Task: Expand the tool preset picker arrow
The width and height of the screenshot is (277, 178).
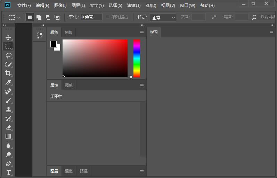Action: coord(19,17)
